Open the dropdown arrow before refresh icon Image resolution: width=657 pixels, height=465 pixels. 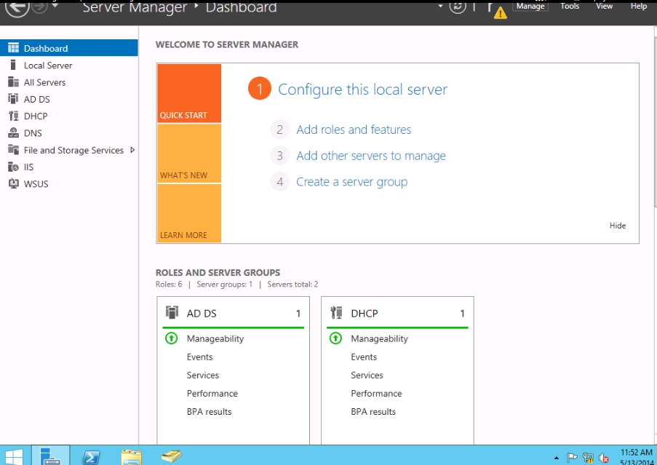(440, 6)
